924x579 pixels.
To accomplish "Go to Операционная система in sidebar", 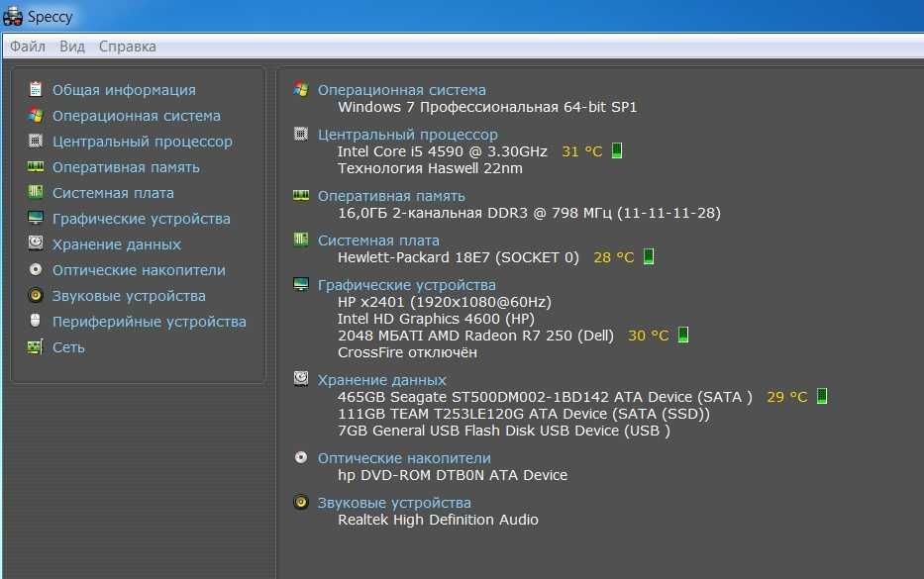I will 136,116.
